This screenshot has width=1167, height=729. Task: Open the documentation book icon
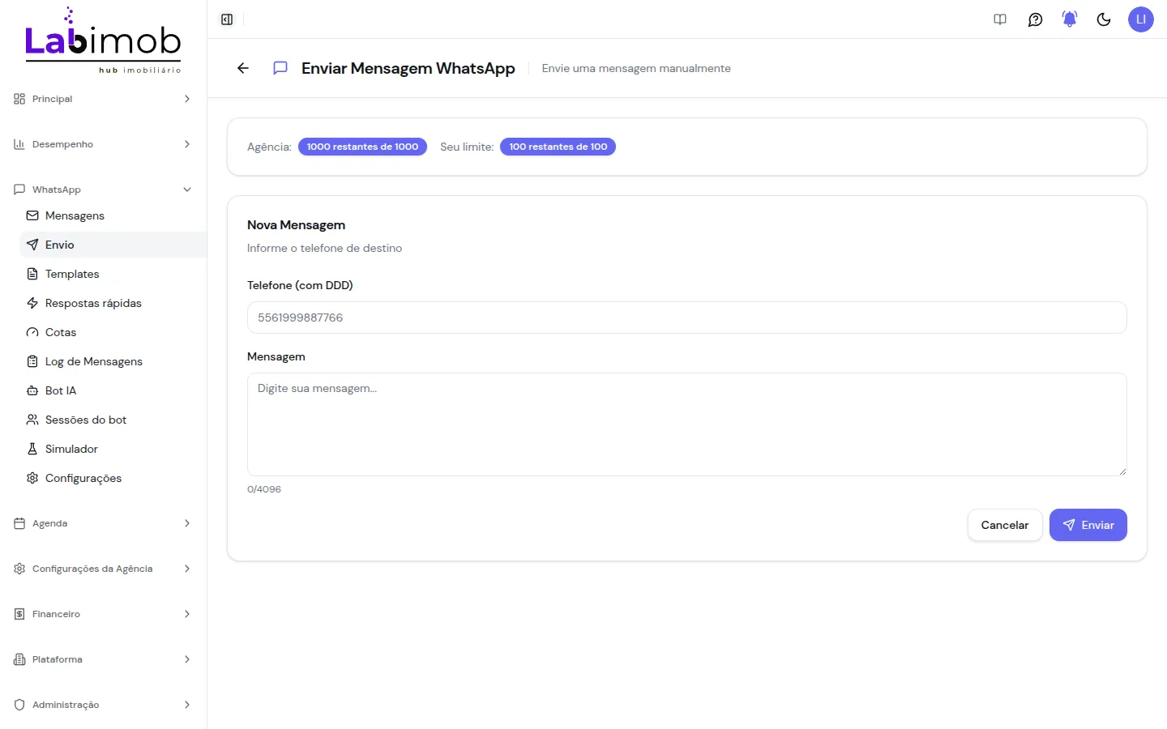tap(1000, 19)
